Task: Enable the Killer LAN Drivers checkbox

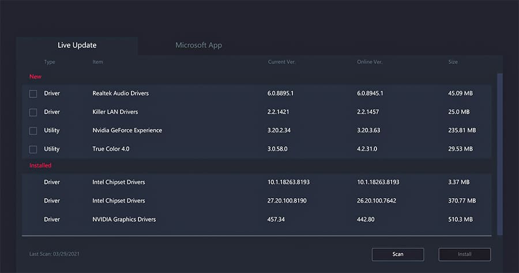Action: 33,112
